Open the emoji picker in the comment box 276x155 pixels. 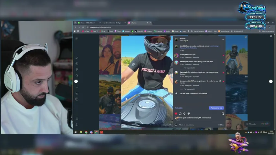(176, 125)
